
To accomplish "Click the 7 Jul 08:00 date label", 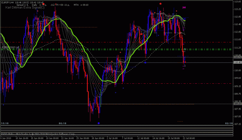I will (x=127, y=138).
